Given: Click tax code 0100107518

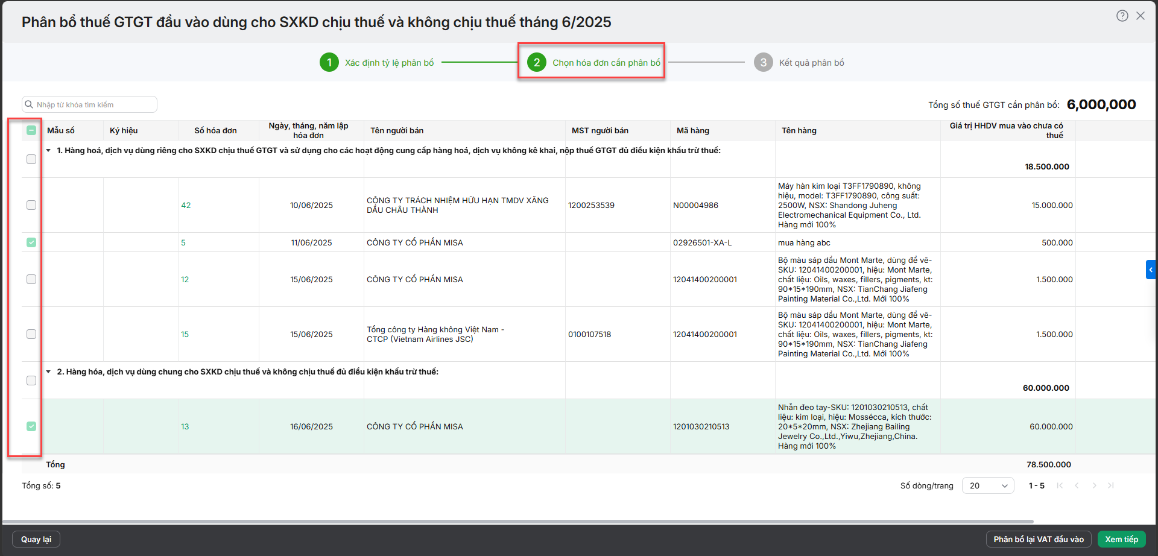Looking at the screenshot, I should click(589, 334).
